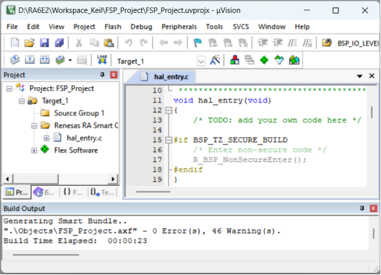Open the Help menu
This screenshot has height=275, width=381.
(x=302, y=27)
